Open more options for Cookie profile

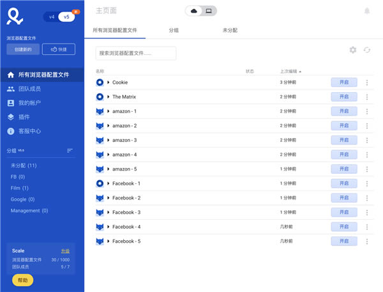click(367, 82)
